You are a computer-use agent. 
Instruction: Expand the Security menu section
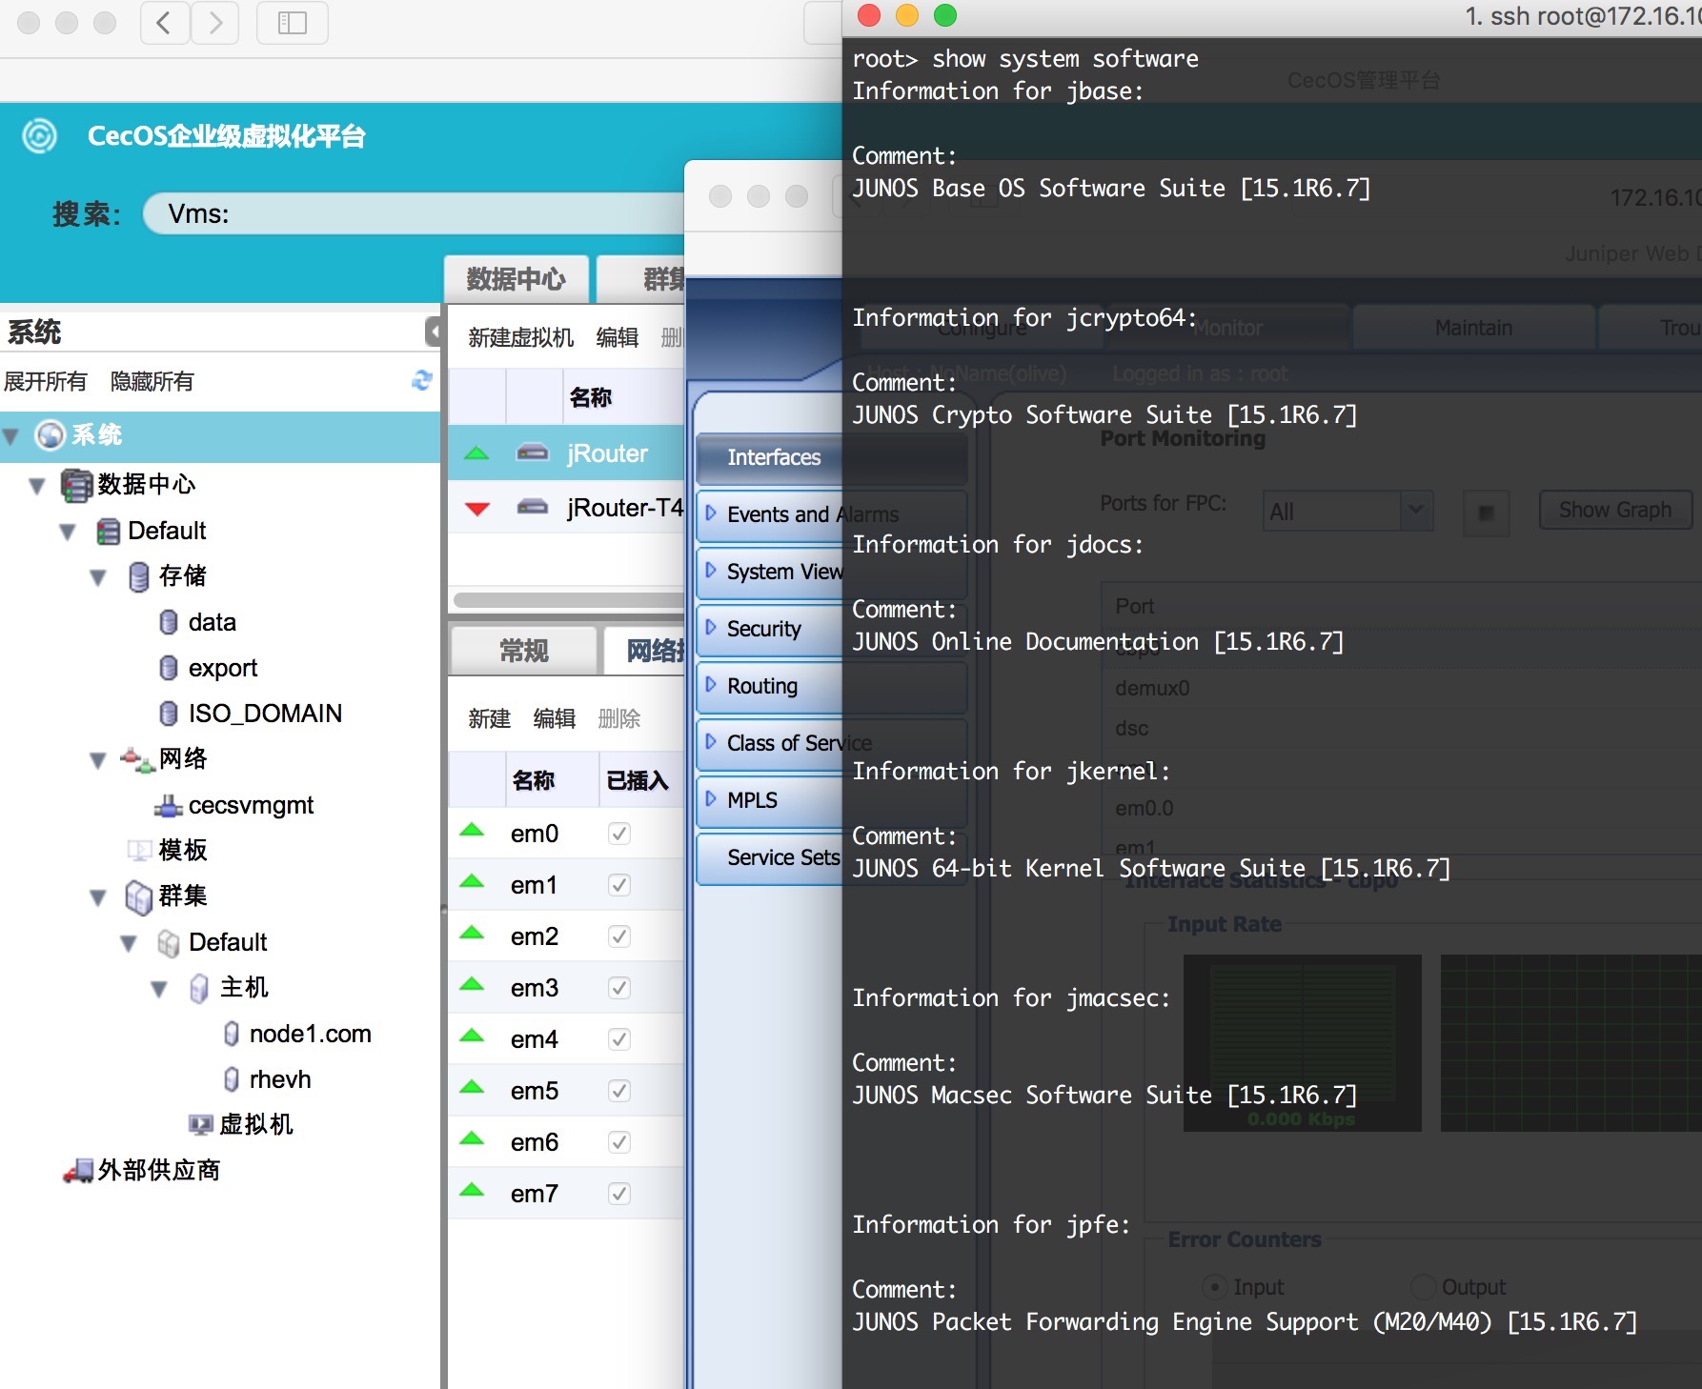click(710, 628)
